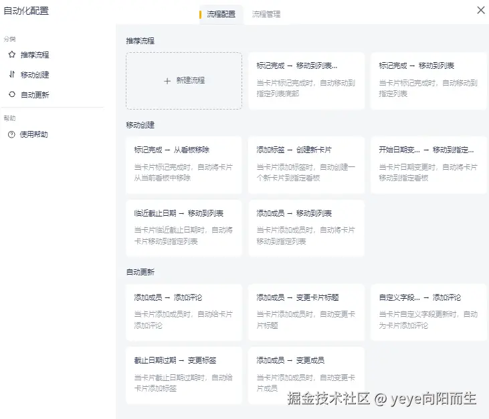The image size is (489, 419).
Task: Click the 自动化配置 dialog title
Action: click(x=26, y=11)
